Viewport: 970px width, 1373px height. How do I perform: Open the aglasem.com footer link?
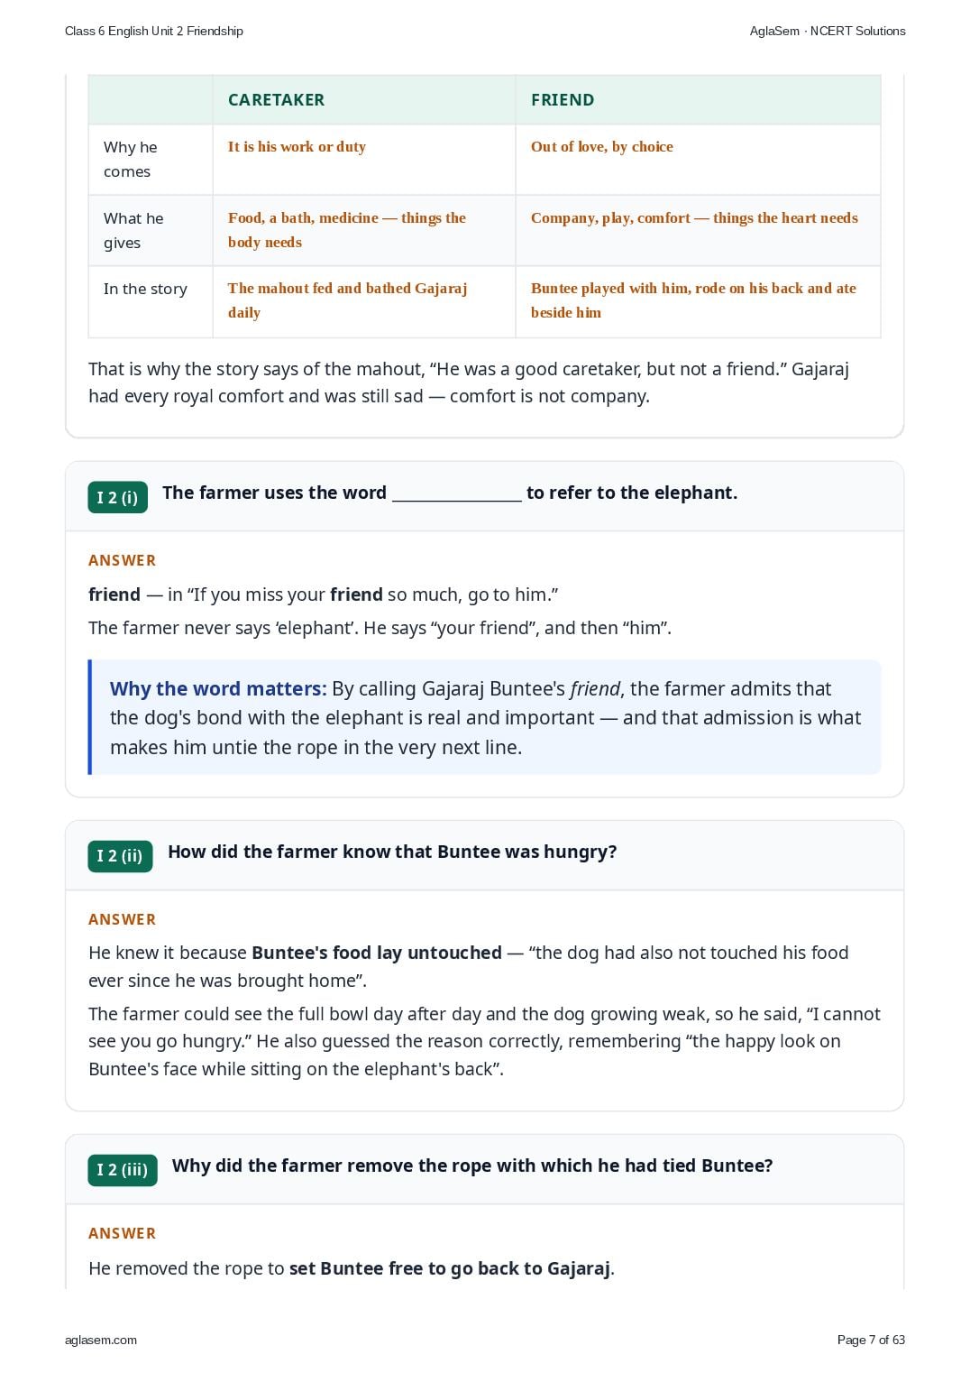tap(101, 1340)
